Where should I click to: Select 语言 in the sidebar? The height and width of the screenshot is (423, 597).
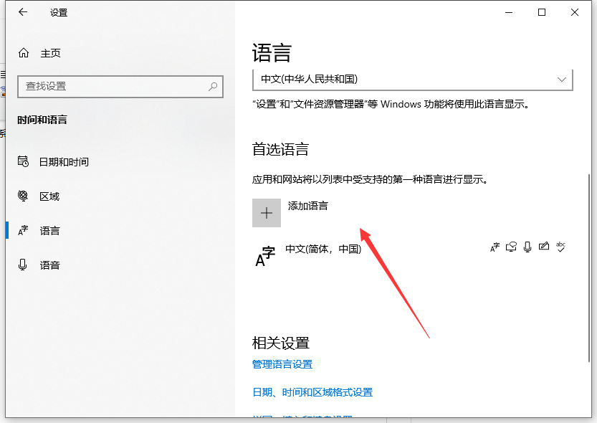[x=49, y=231]
